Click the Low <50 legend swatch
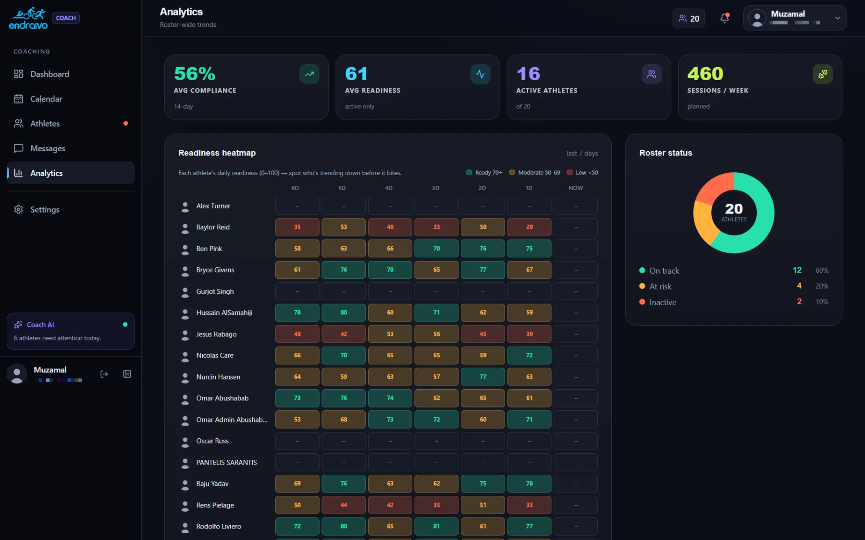865x540 pixels. coord(569,172)
